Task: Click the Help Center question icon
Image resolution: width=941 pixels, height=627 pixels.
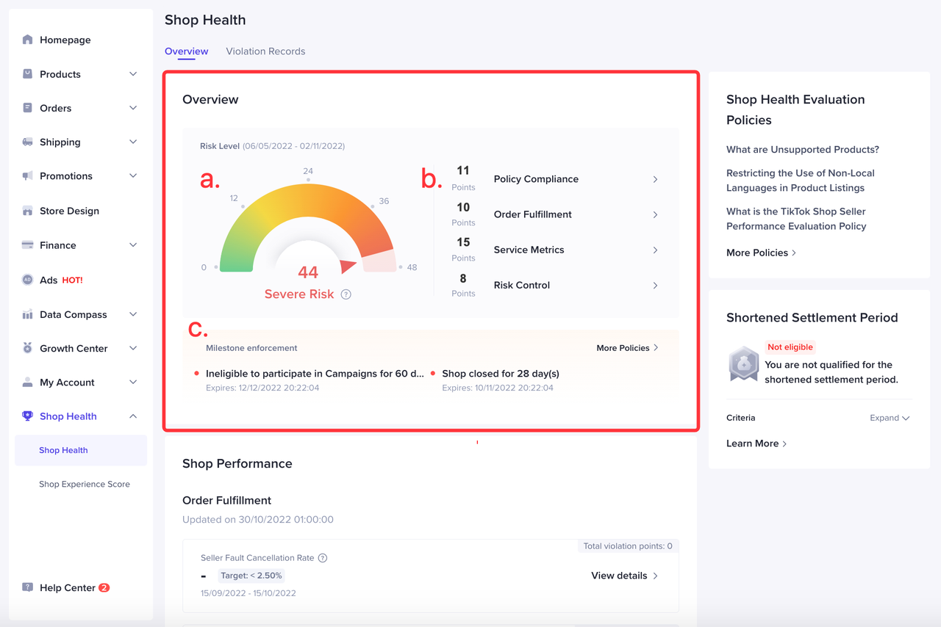Action: coord(27,587)
